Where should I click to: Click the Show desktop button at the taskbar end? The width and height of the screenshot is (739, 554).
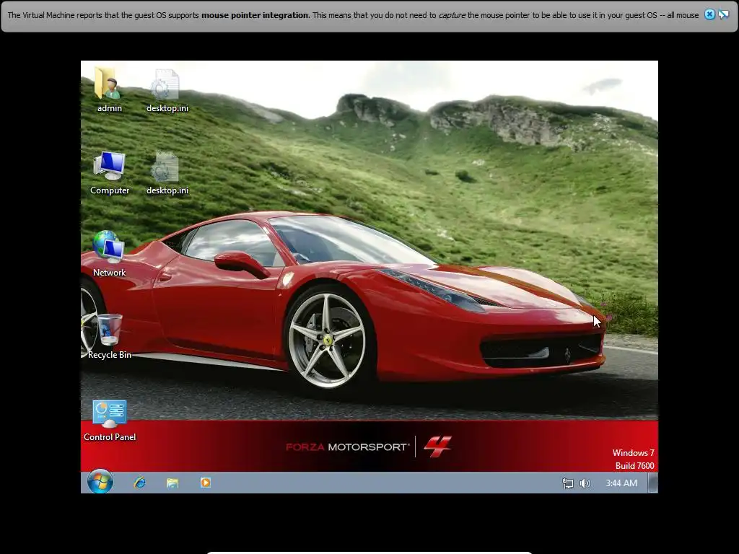652,483
